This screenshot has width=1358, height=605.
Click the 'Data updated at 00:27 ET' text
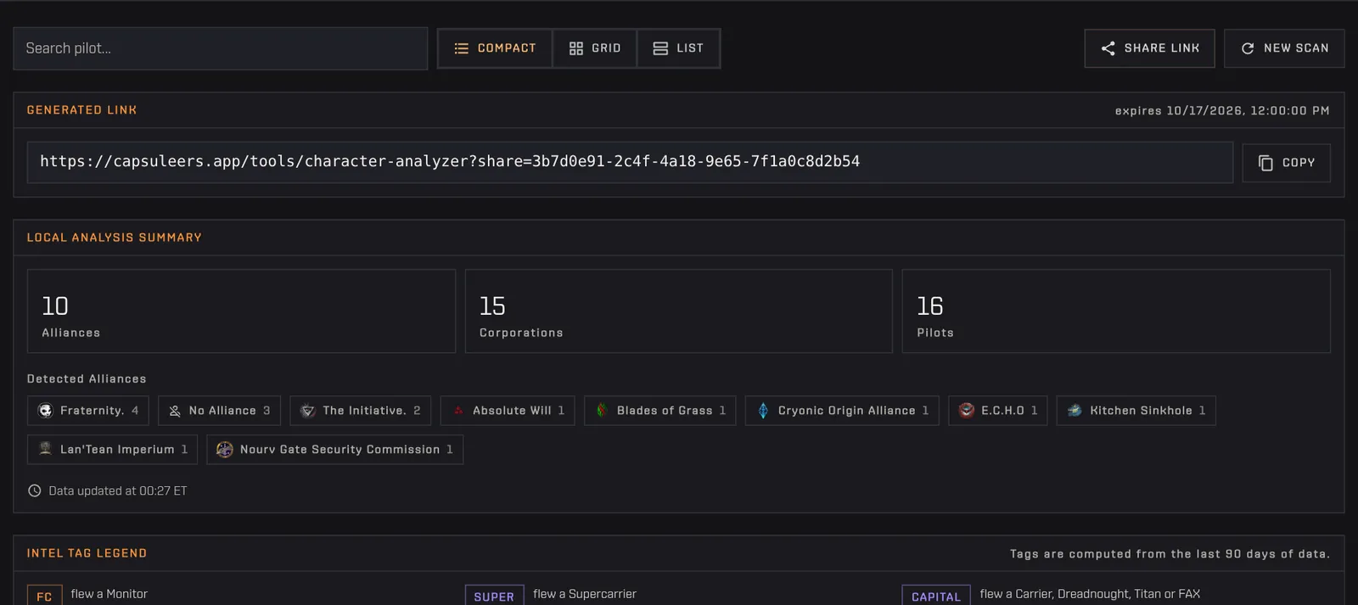click(118, 490)
